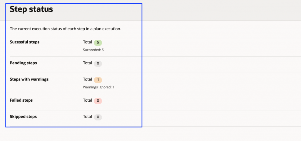The height and width of the screenshot is (141, 301).
Task: Click the red Failed steps count badge
Action: tap(98, 101)
